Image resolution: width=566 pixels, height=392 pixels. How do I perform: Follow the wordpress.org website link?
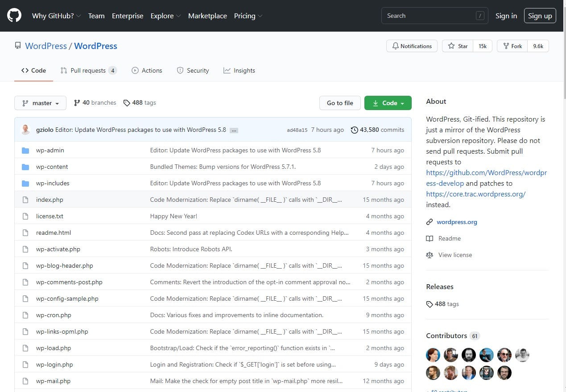pos(457,222)
